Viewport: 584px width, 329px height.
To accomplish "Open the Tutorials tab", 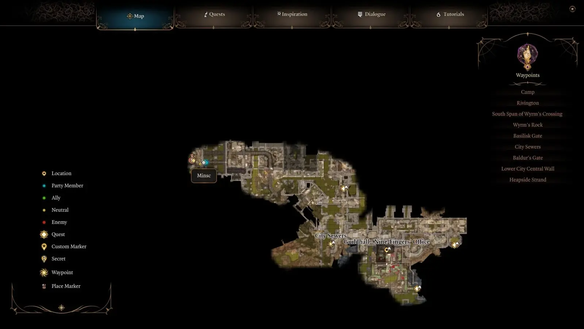I will point(450,14).
